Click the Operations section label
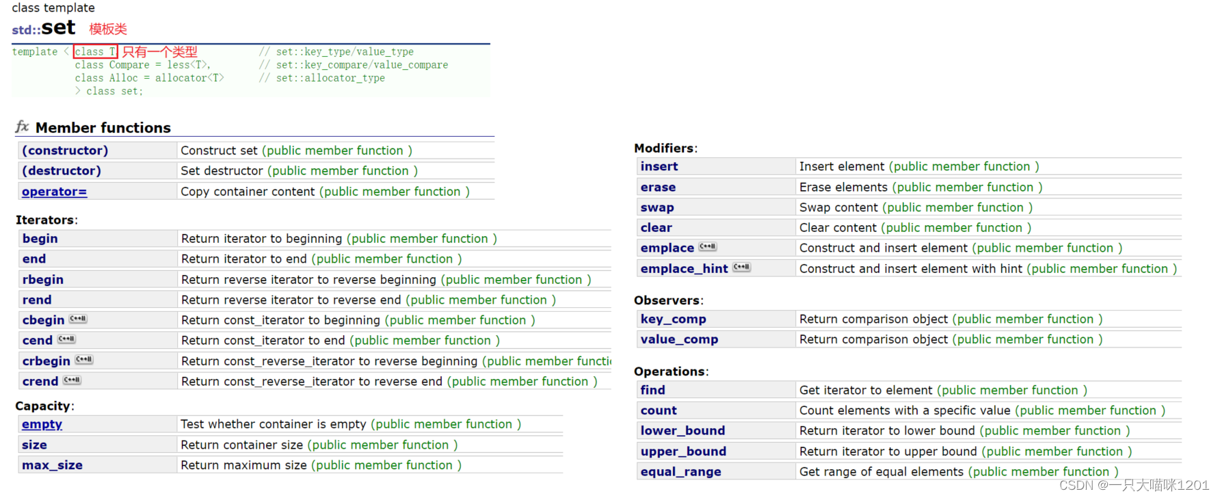1220x498 pixels. (671, 371)
